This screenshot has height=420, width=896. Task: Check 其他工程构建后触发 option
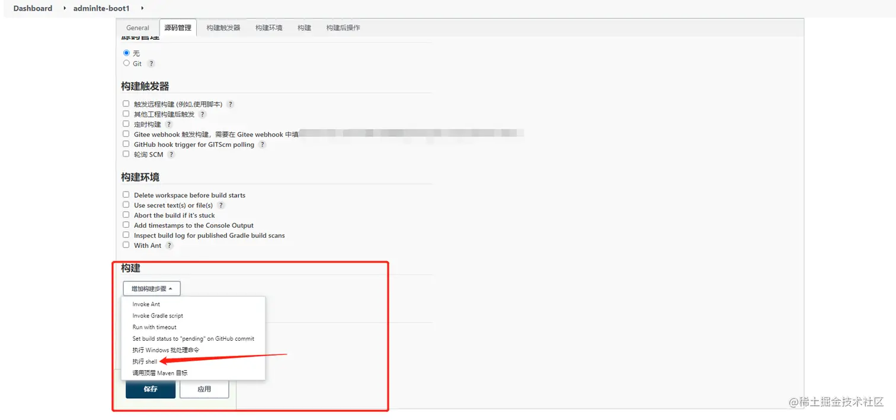(126, 114)
